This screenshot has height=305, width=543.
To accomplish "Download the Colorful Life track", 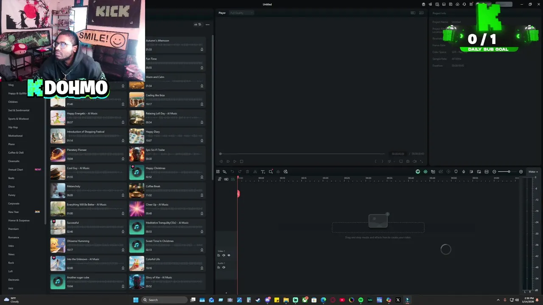I will pos(202,268).
